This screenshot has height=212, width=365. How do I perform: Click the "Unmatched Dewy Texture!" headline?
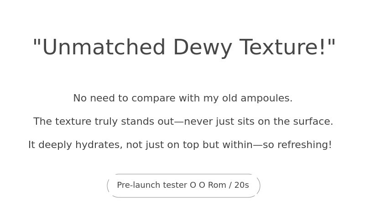[x=184, y=48]
